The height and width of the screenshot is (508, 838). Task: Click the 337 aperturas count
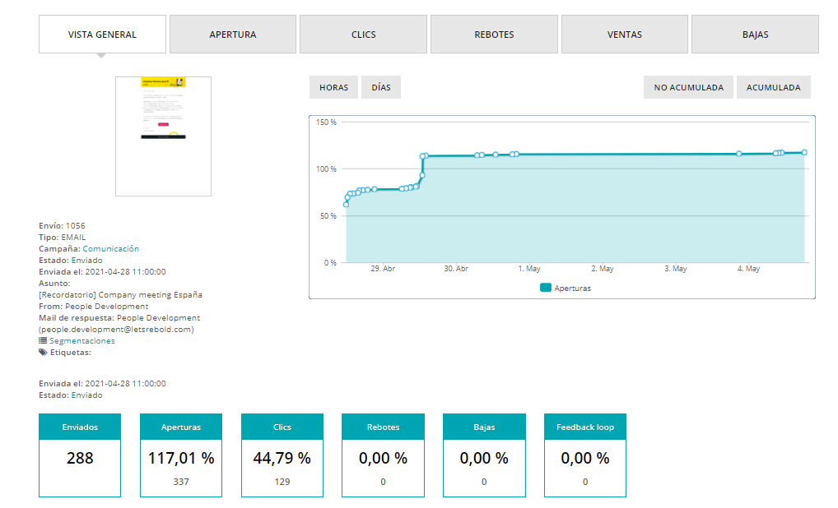click(x=180, y=482)
